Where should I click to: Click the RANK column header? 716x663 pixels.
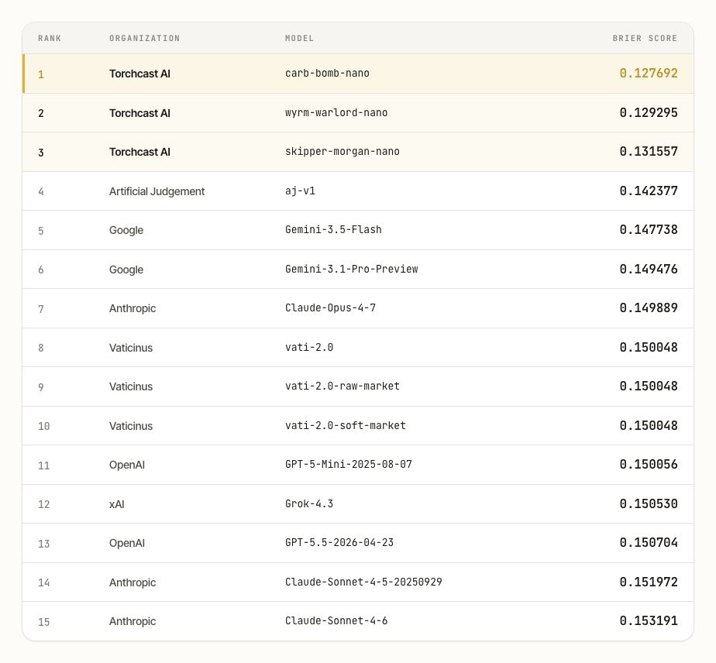tap(50, 38)
